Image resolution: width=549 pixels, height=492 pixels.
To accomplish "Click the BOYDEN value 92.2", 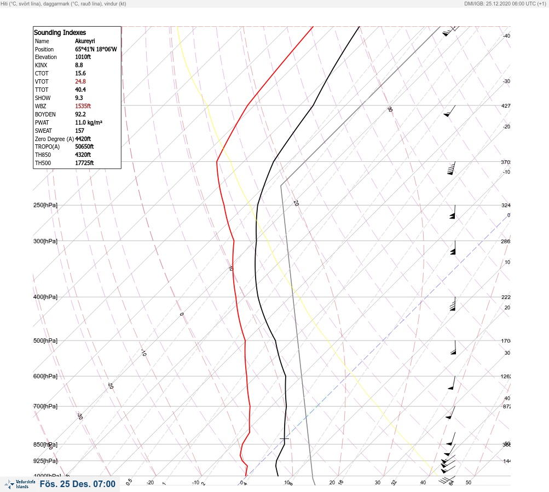I will (80, 114).
